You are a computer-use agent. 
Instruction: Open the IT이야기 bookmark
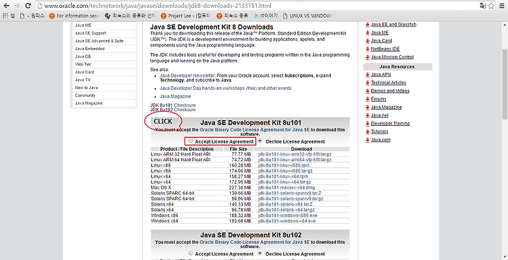pos(266,16)
